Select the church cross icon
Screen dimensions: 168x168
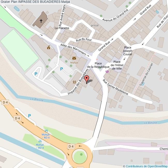(41, 21)
